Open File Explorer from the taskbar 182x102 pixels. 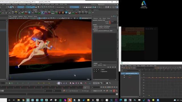click(x=18, y=100)
